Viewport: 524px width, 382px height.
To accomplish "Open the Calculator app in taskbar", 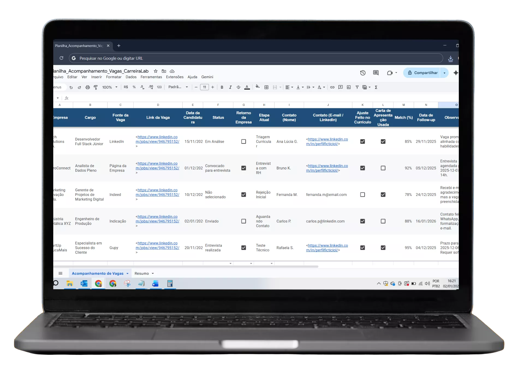I will [x=170, y=283].
